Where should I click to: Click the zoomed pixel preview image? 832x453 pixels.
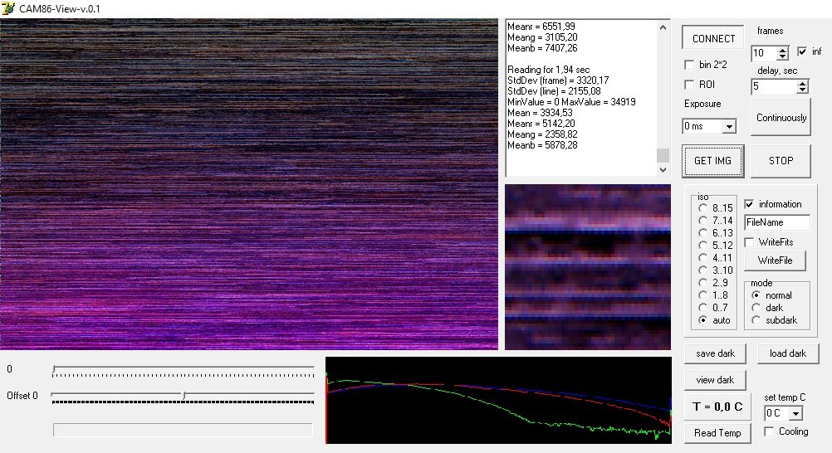tap(587, 267)
